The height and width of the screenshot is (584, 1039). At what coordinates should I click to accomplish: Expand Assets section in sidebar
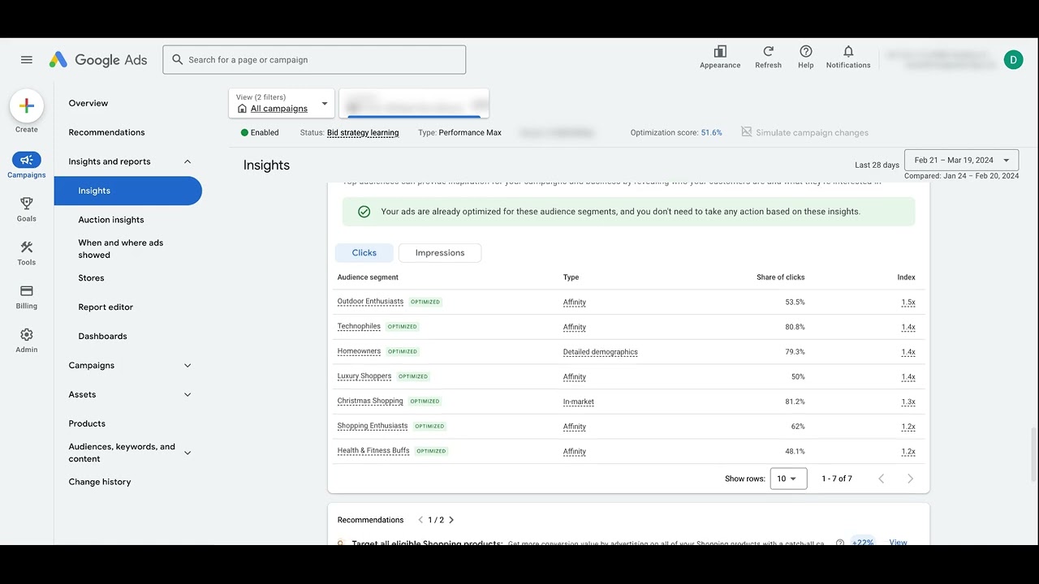coord(188,395)
